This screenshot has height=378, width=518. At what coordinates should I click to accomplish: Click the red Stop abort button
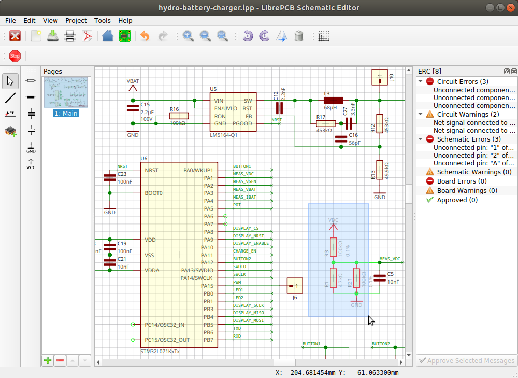pos(15,56)
